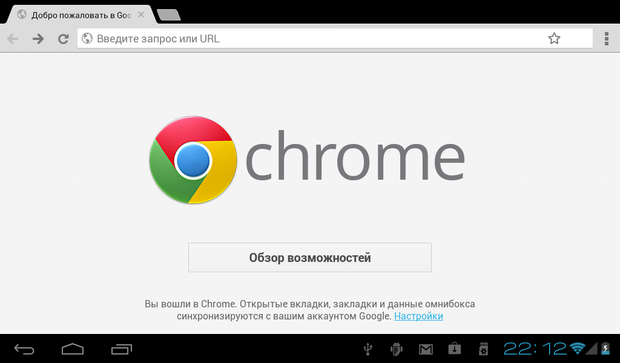This screenshot has width=620, height=363.
Task: Click globe icon in the address bar
Action: pyautogui.click(x=87, y=38)
